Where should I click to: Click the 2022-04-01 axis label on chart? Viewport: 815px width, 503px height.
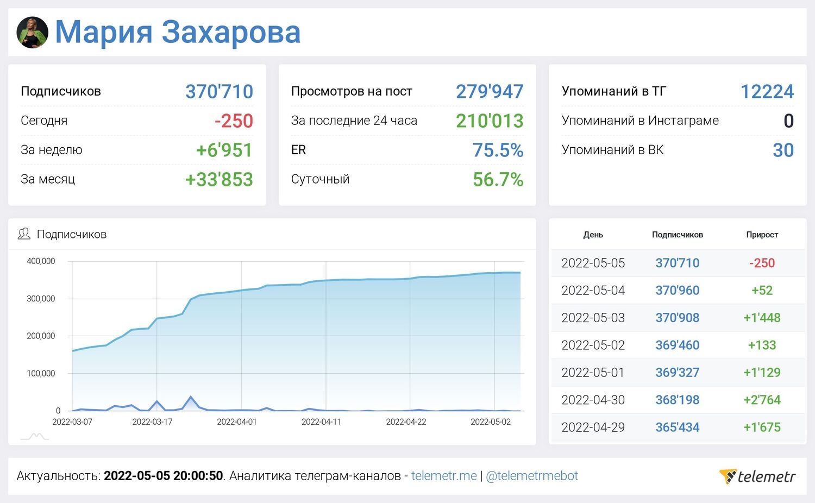tap(237, 422)
